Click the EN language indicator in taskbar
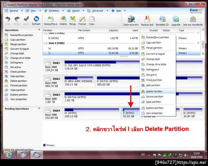 pyautogui.click(x=143, y=155)
